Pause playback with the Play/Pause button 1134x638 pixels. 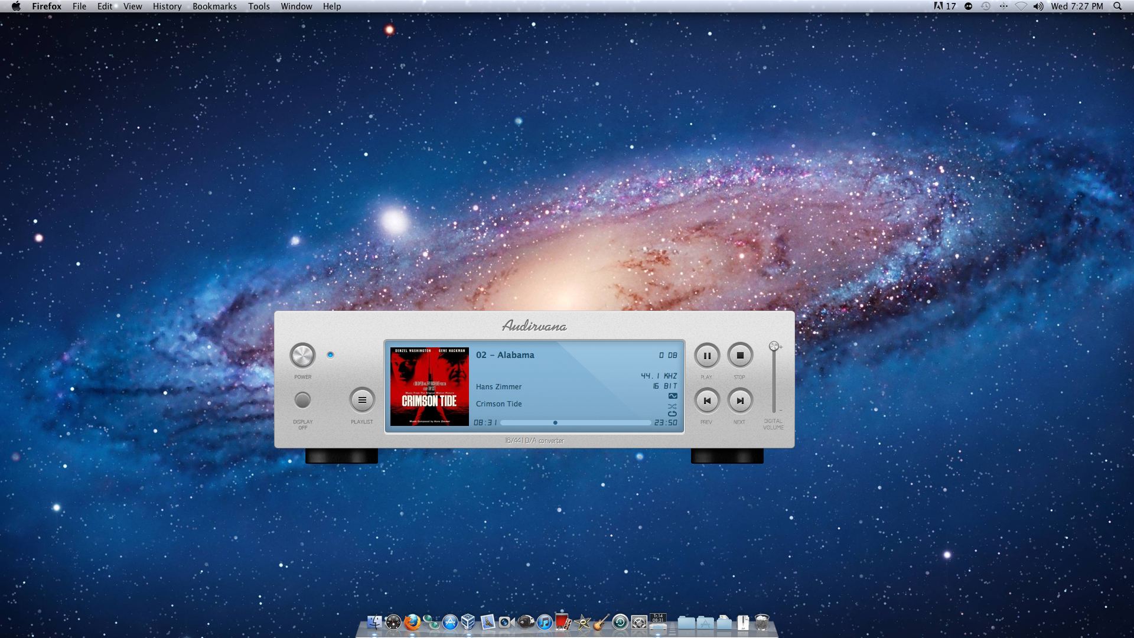707,356
